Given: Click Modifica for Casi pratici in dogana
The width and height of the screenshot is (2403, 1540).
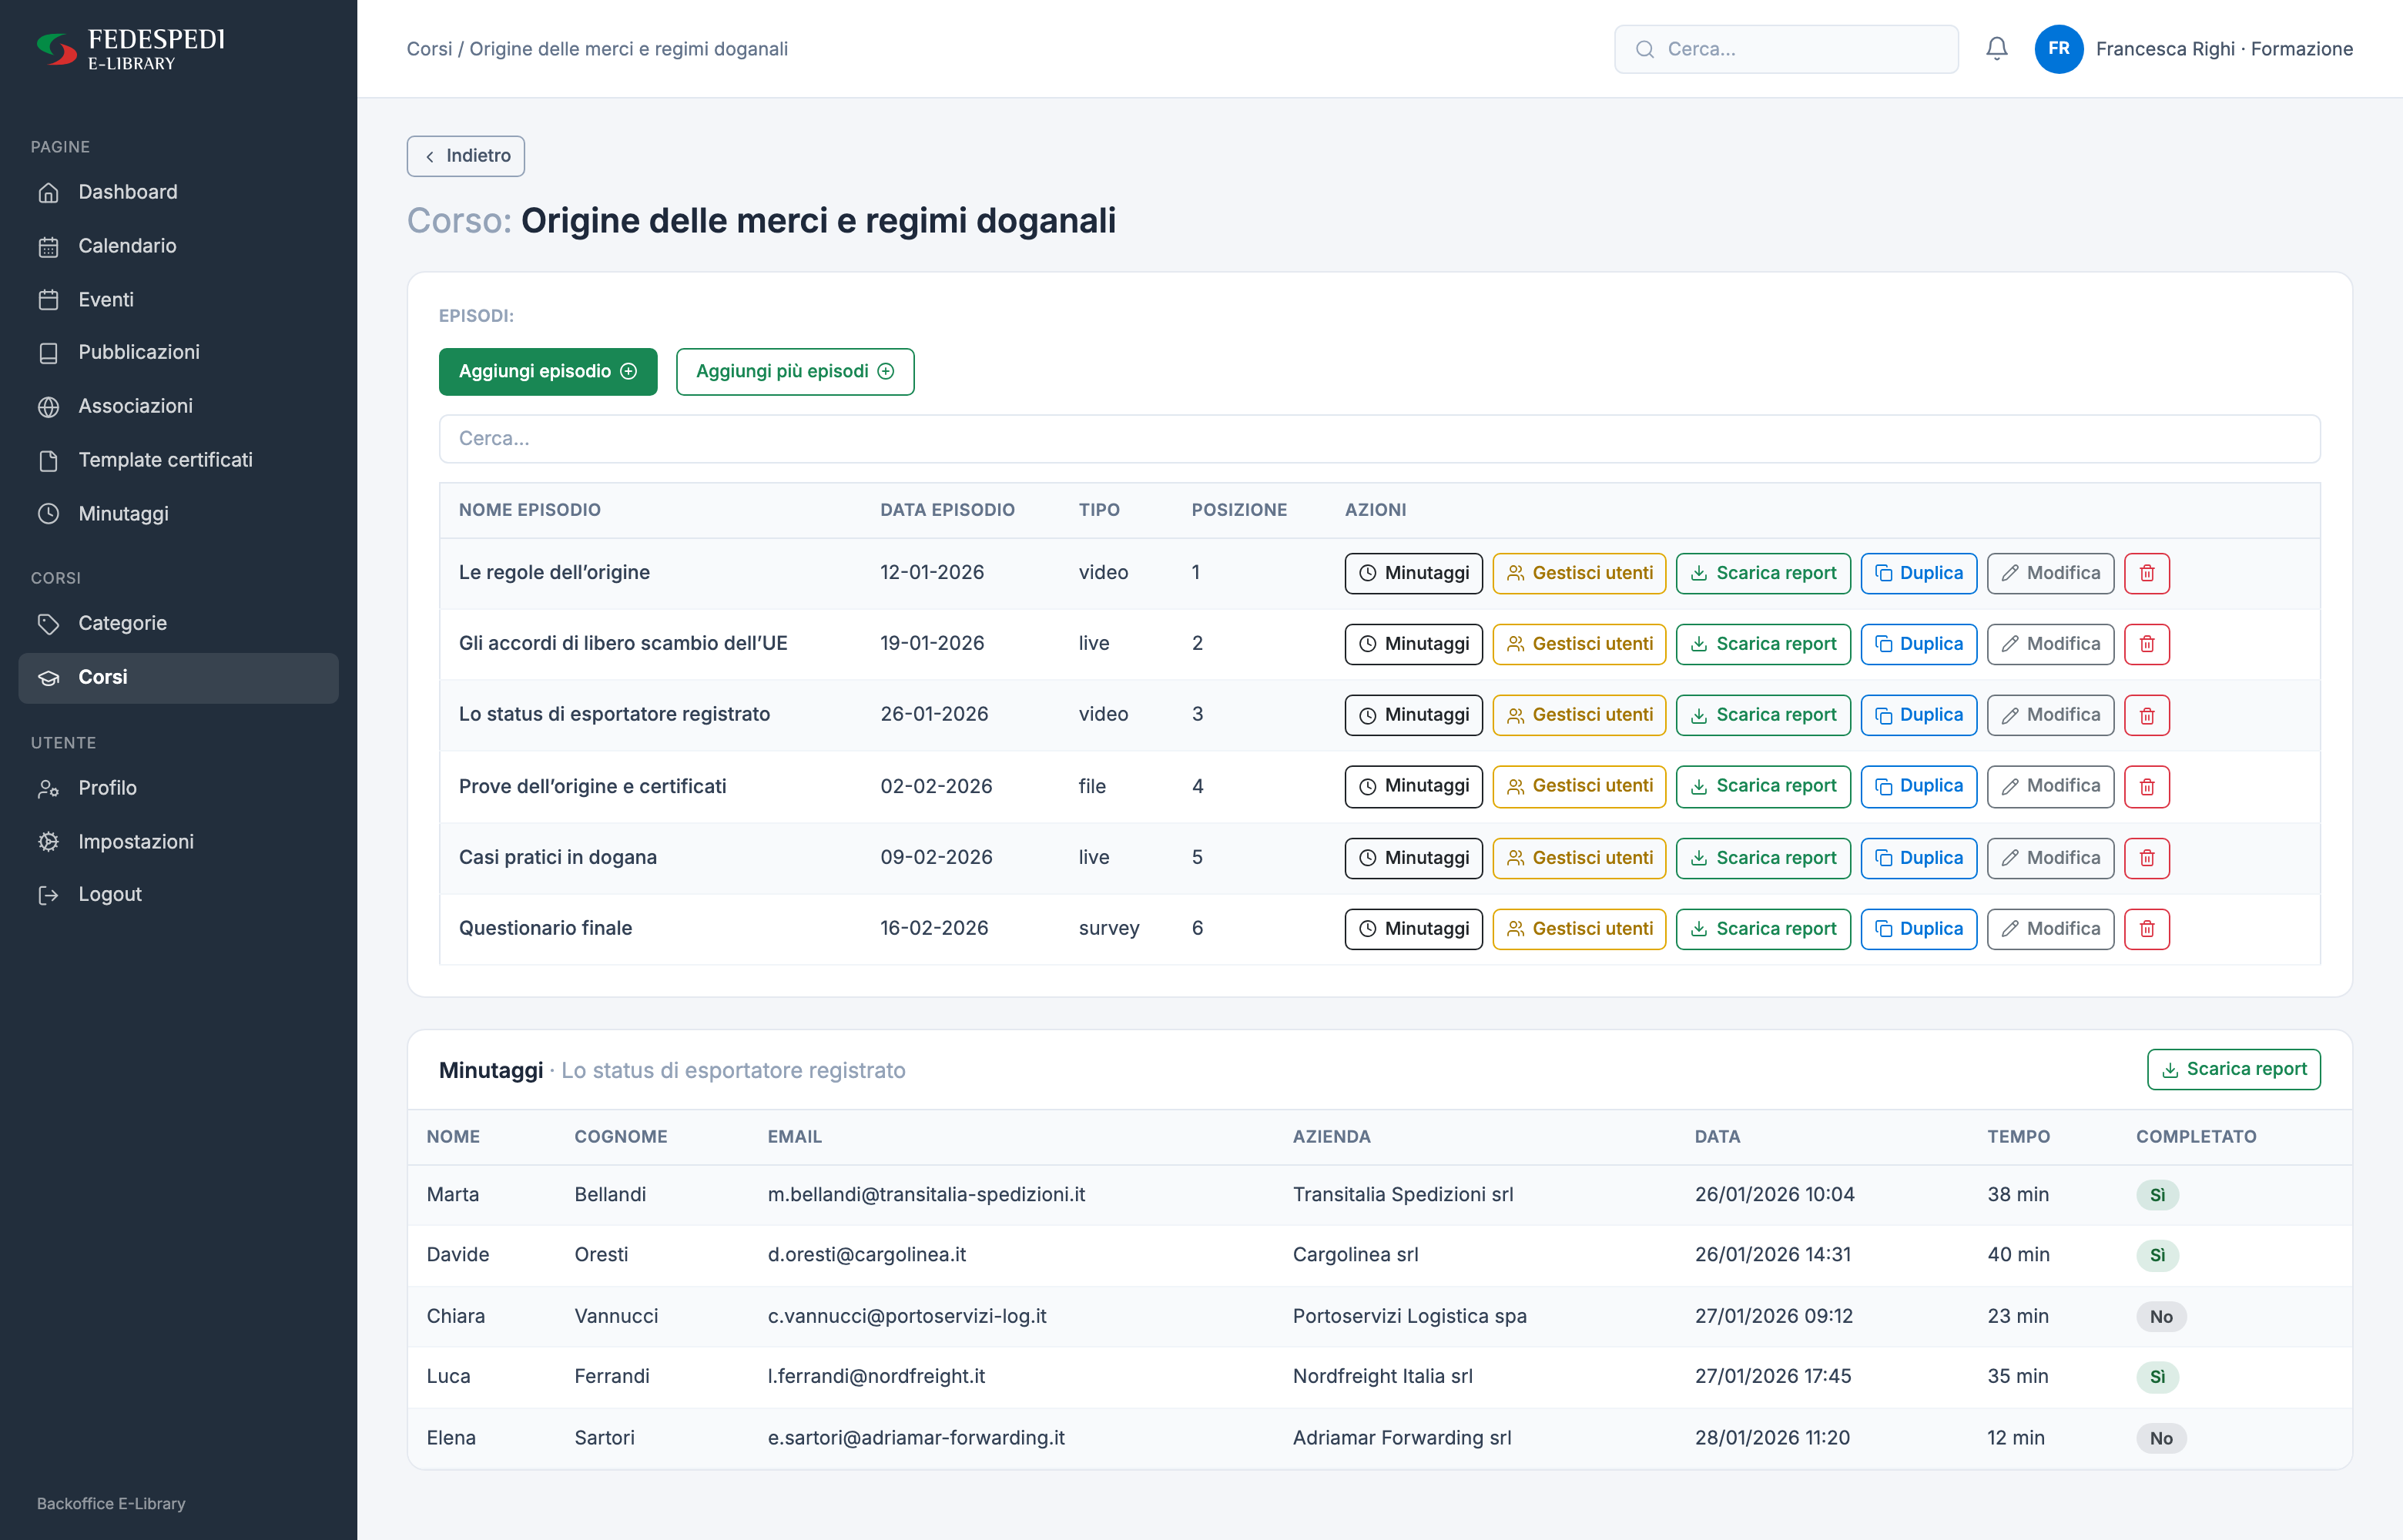Looking at the screenshot, I should tap(2050, 858).
